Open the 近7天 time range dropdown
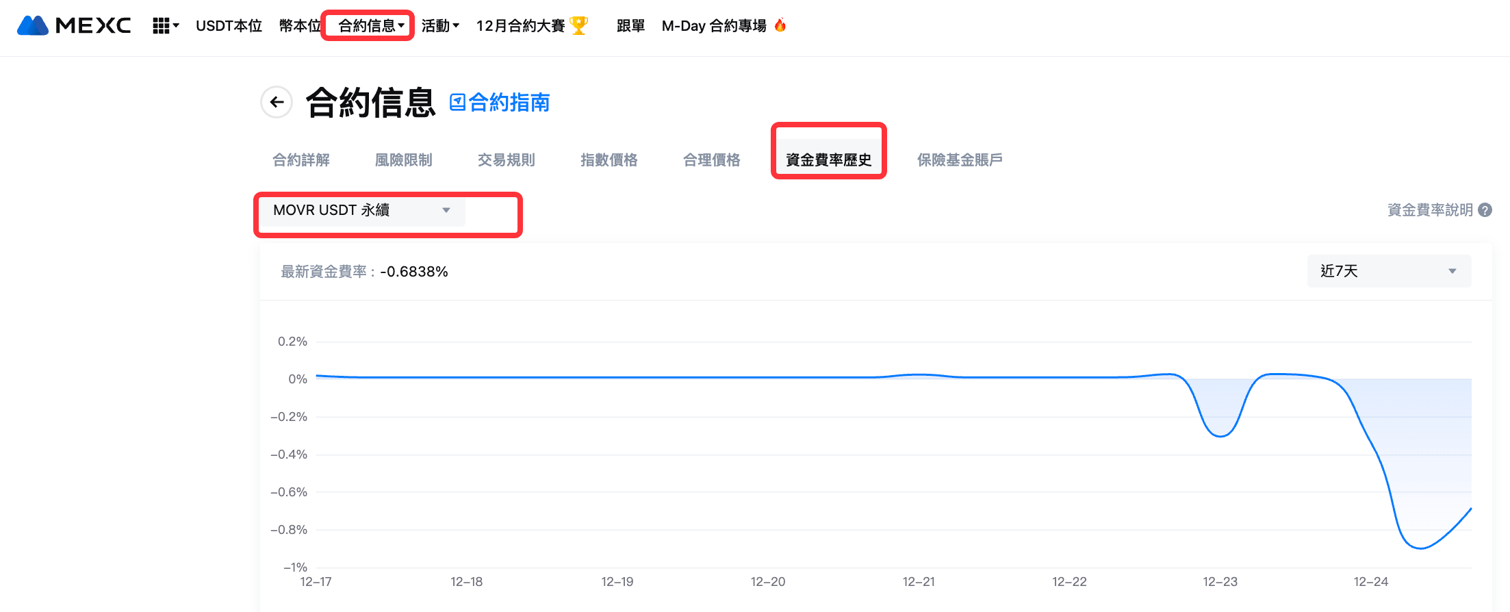The image size is (1510, 612). click(1388, 271)
